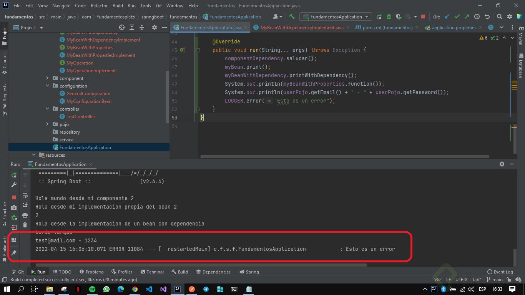
Task: Collapse the configuration folder
Action: tap(48, 86)
